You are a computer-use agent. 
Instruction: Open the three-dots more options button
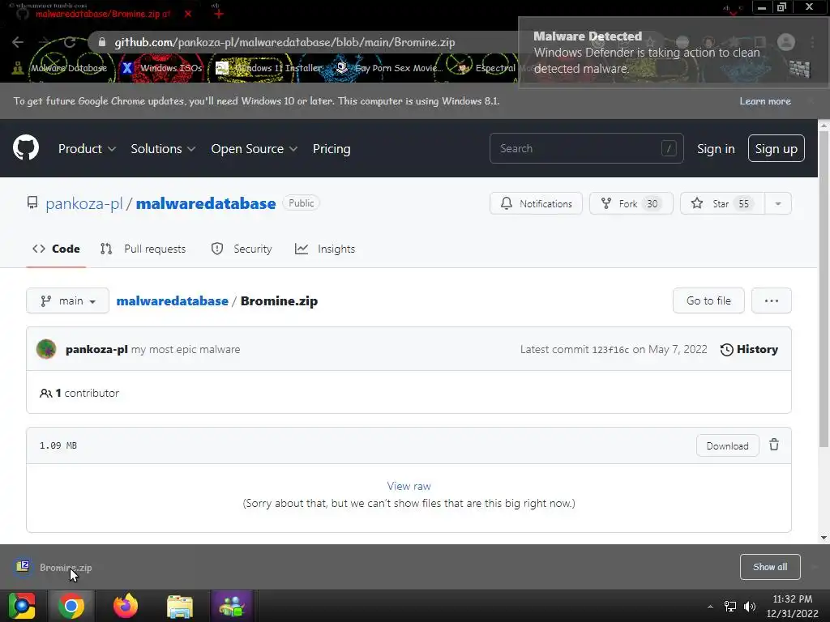(772, 300)
